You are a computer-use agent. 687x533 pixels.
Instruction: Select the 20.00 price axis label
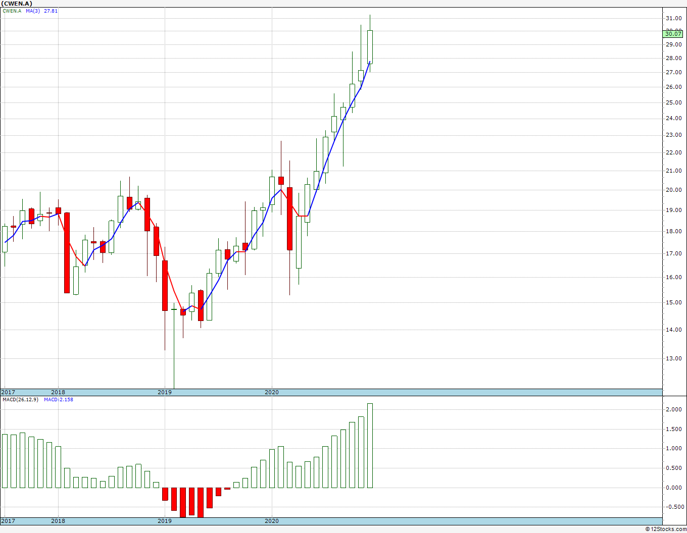673,190
